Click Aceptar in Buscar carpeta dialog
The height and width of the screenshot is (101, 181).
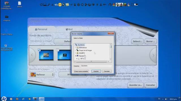click(96, 71)
